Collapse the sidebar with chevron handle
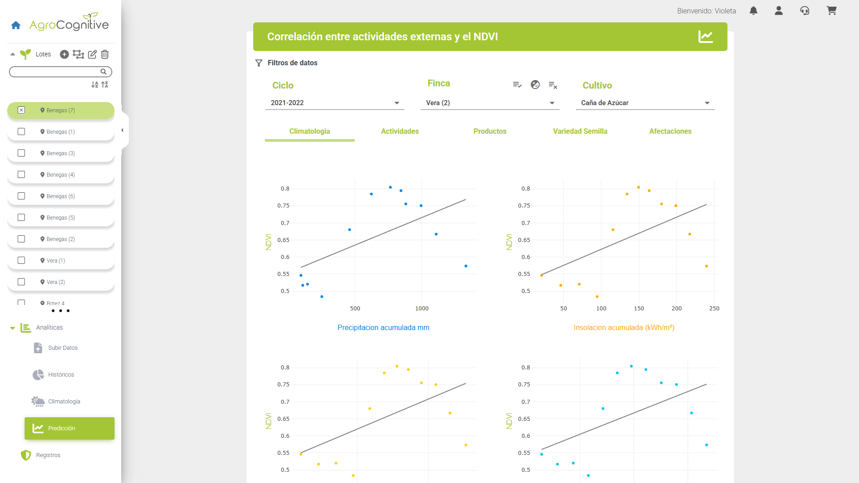Screen dimensions: 859x483 (123, 130)
